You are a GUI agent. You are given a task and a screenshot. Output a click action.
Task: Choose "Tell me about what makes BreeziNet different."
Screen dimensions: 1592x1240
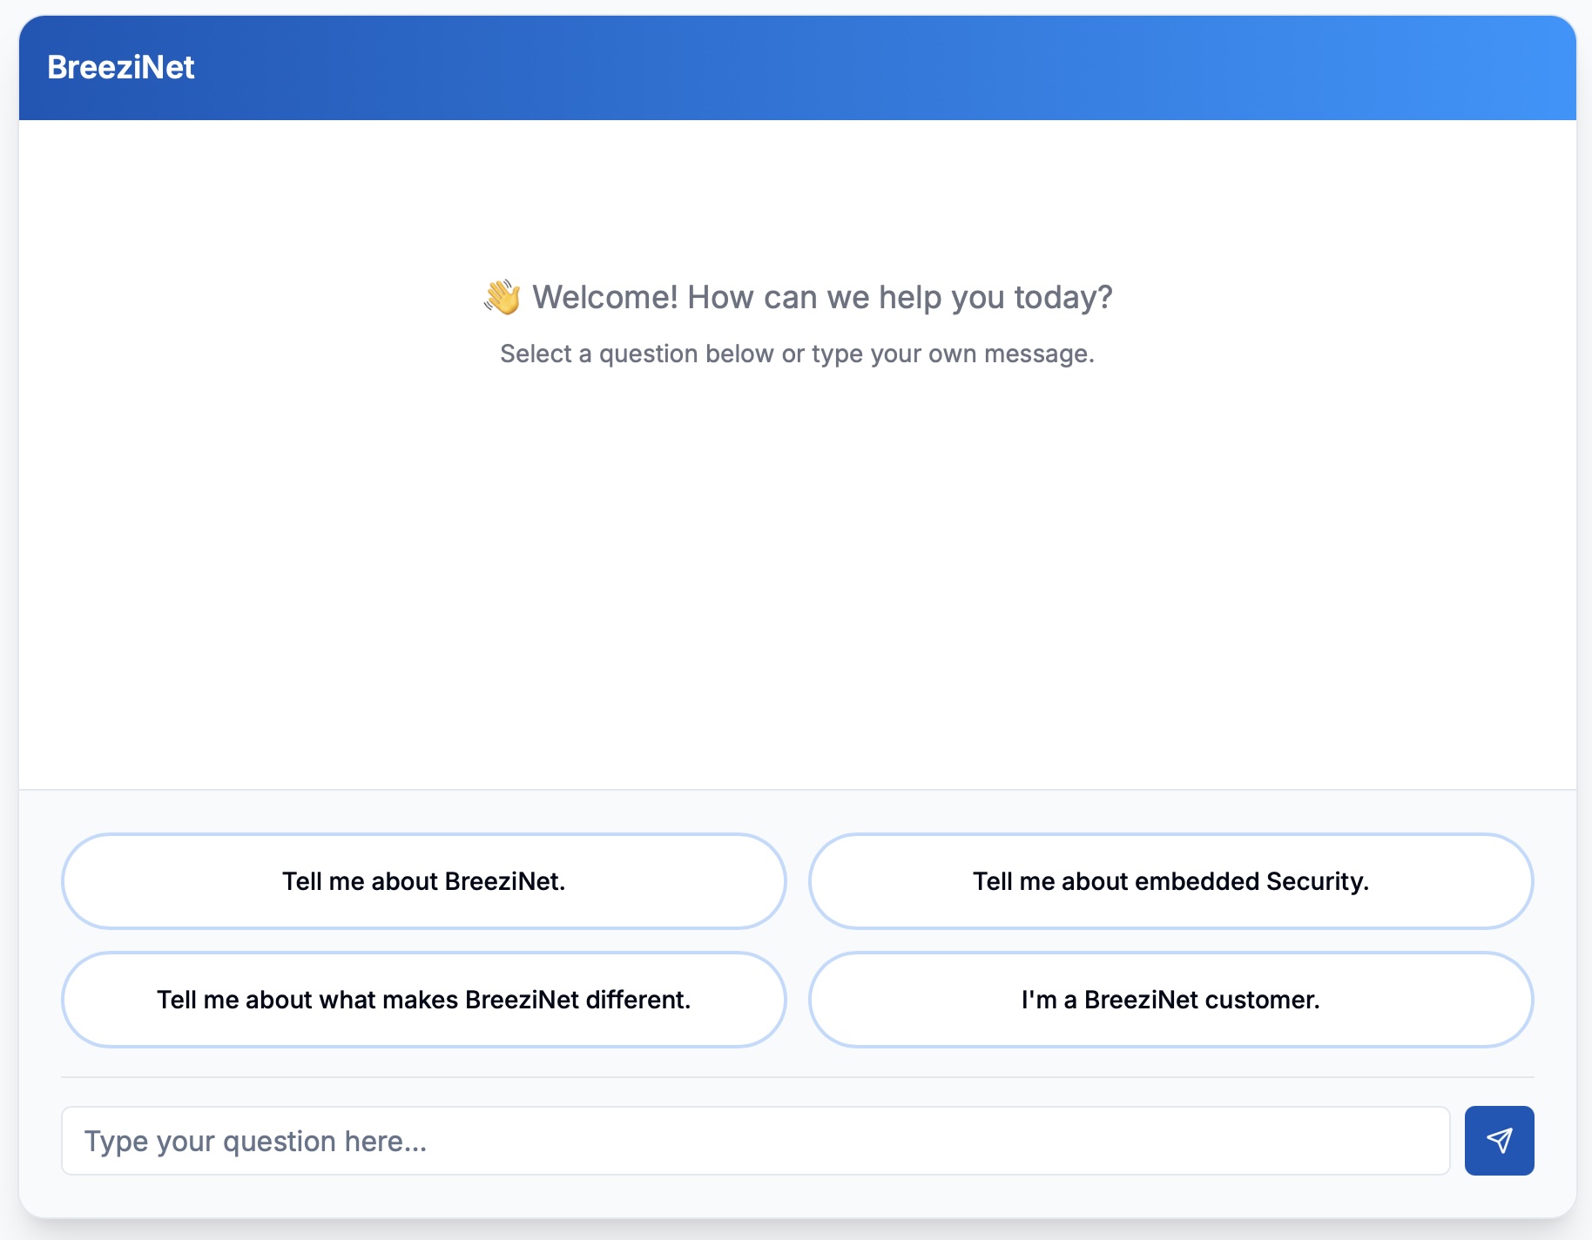point(423,1000)
